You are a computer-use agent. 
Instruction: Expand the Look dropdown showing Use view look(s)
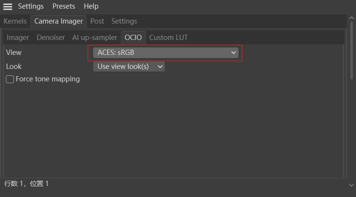129,66
